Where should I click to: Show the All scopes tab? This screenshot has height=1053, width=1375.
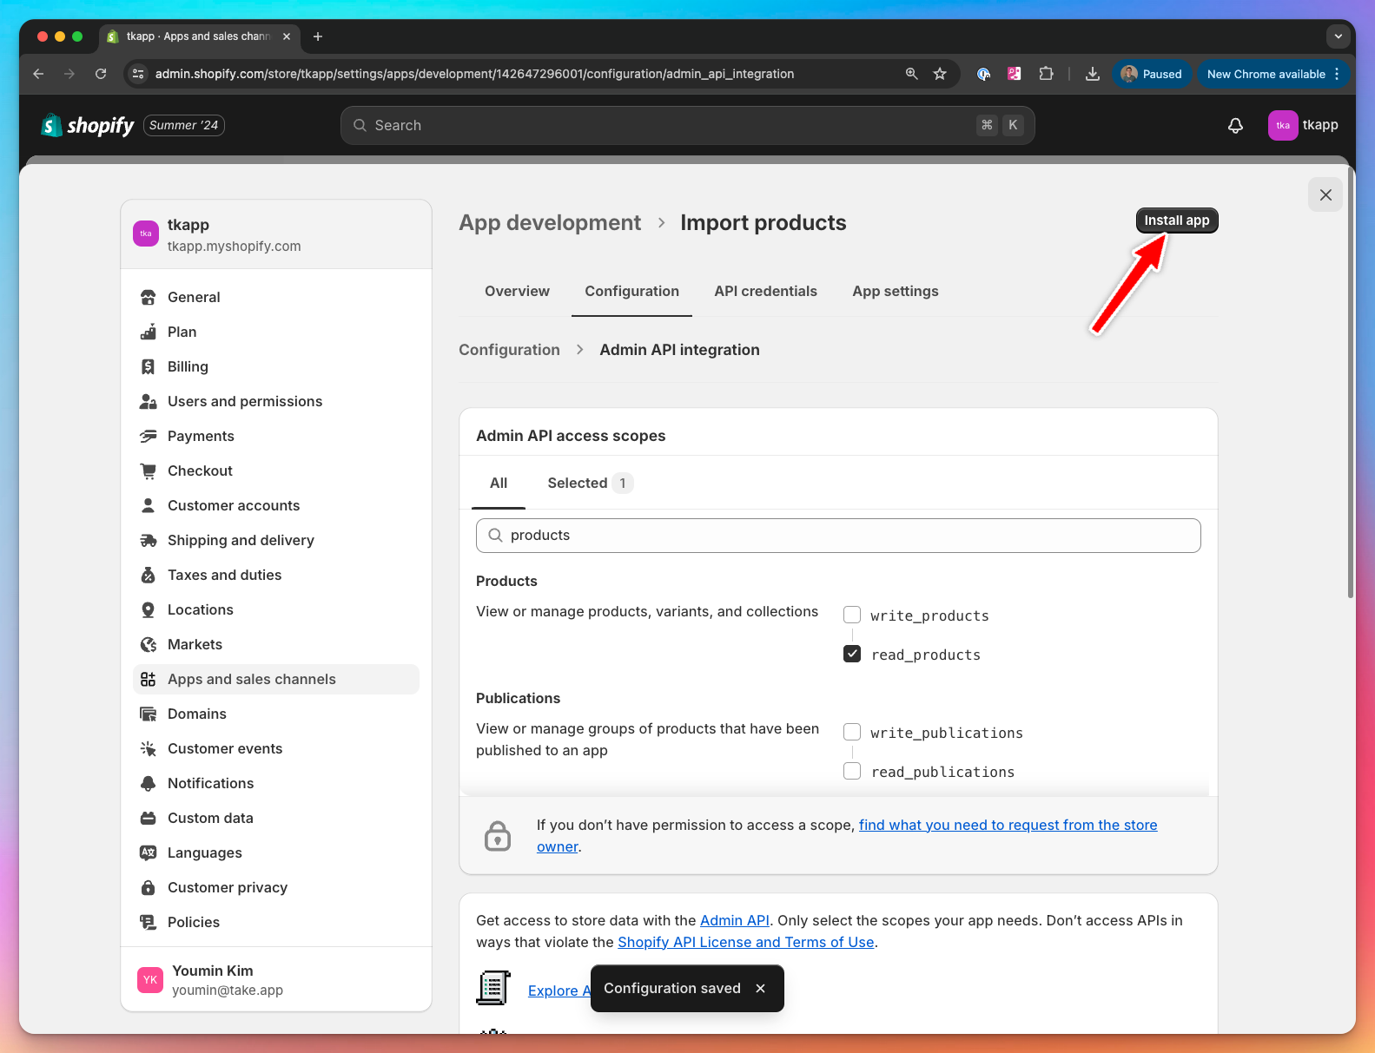(x=499, y=484)
